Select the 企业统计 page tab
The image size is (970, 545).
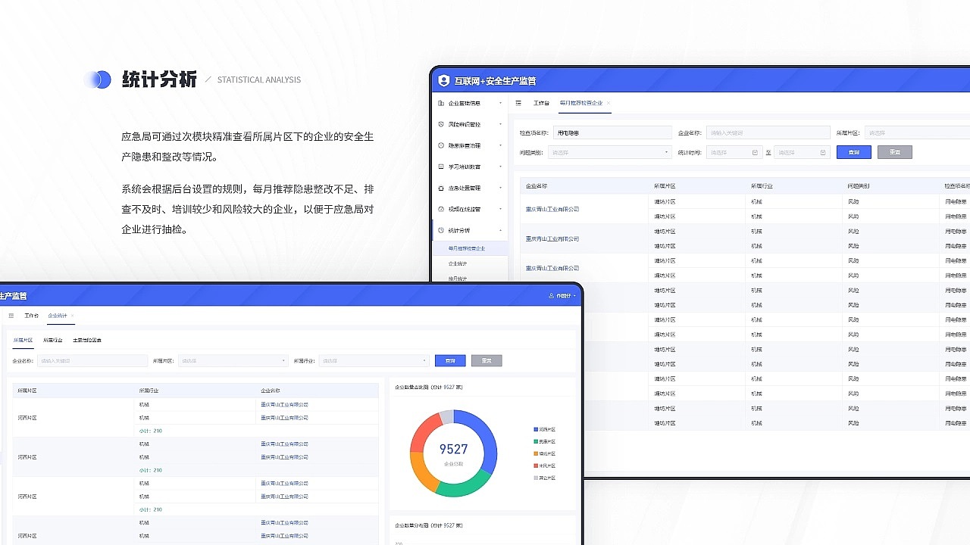[57, 316]
